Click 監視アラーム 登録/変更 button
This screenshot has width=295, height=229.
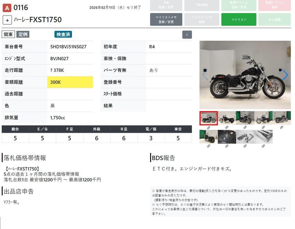click(238, 5)
